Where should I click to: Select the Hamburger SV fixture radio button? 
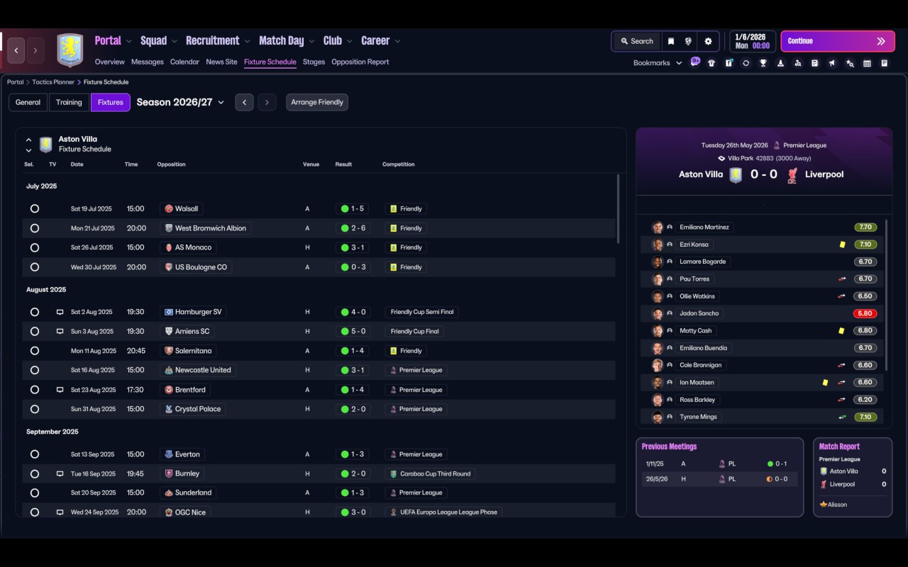[35, 312]
